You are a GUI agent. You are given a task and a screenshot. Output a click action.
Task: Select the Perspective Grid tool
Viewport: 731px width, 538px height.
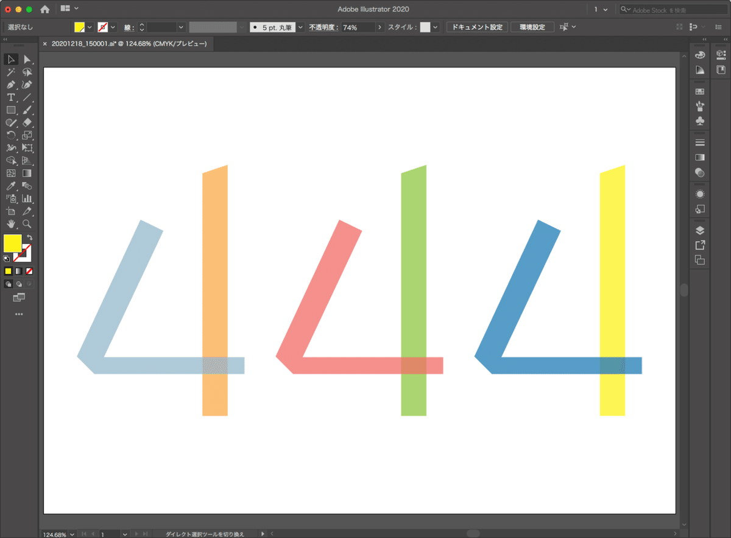(x=27, y=161)
